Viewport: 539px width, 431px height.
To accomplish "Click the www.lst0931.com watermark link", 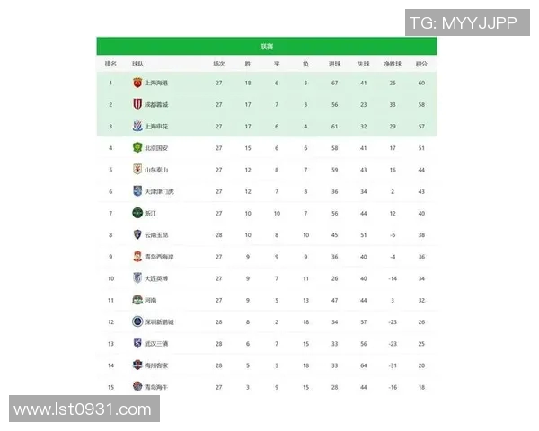I will pyautogui.click(x=83, y=409).
